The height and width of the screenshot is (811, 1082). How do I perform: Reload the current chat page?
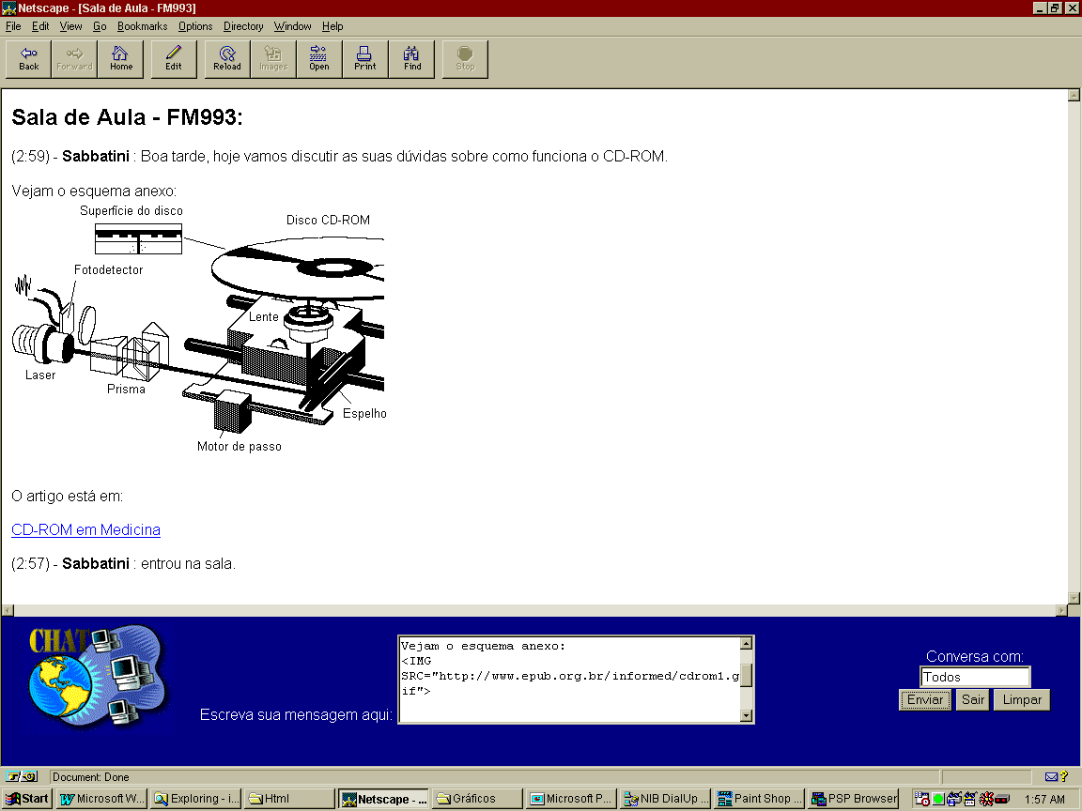[227, 59]
